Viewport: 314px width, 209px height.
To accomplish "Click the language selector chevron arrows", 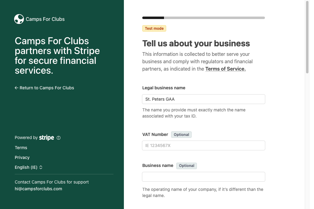I will point(41,167).
